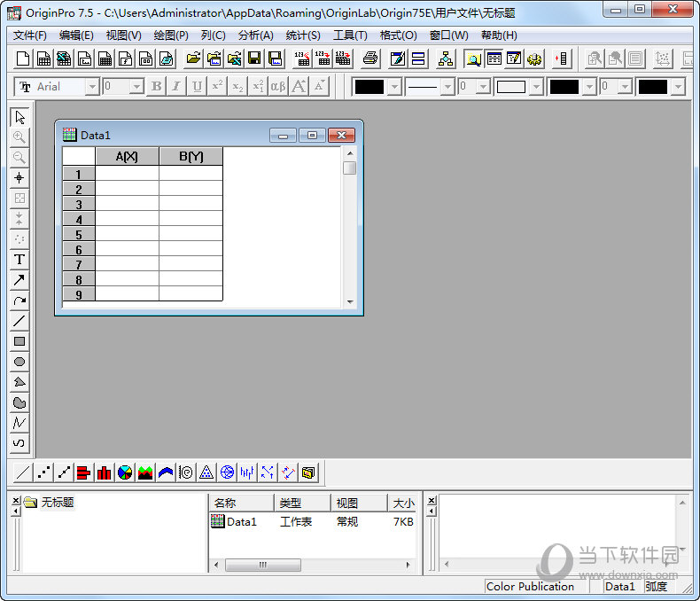The image size is (700, 601).
Task: Toggle Underline text formatting
Action: click(x=197, y=86)
